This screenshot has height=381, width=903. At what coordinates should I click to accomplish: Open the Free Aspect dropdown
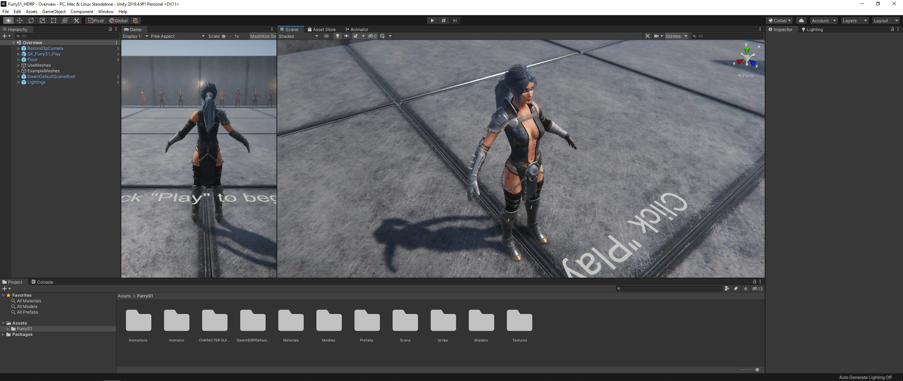tap(177, 36)
